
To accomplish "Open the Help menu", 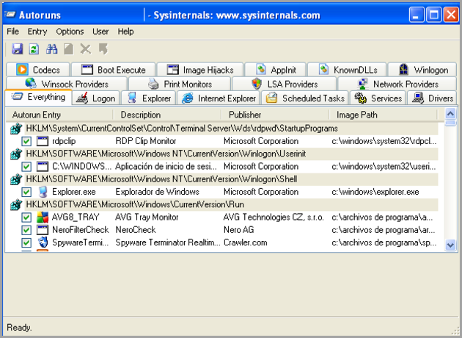I will click(125, 32).
